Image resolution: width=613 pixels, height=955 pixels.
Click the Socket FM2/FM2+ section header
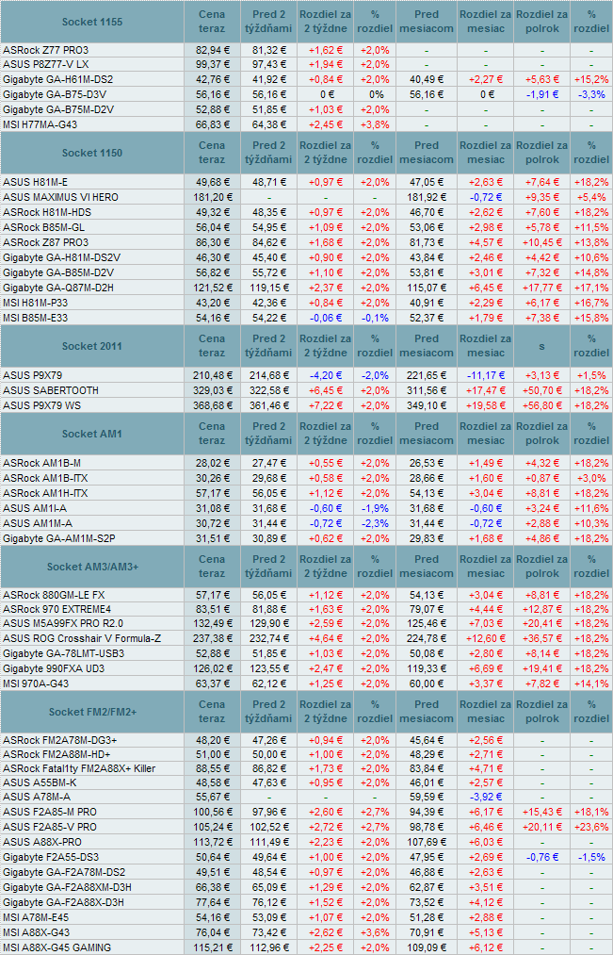point(92,712)
